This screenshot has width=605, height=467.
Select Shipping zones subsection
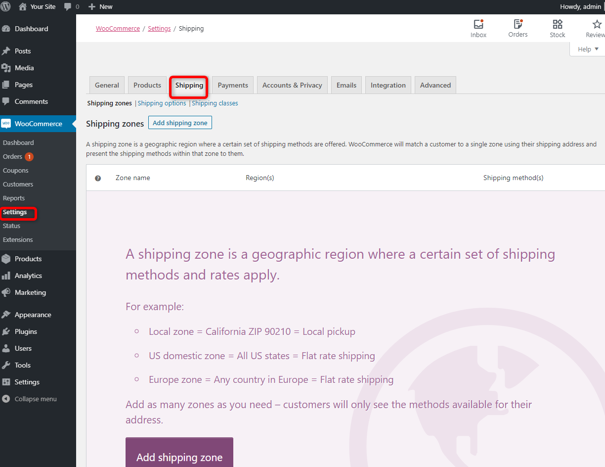point(110,103)
